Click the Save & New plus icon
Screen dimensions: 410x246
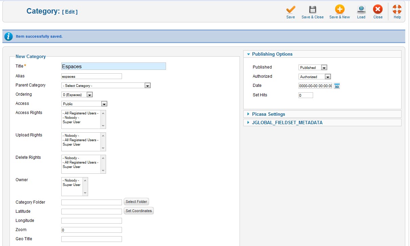coord(340,10)
